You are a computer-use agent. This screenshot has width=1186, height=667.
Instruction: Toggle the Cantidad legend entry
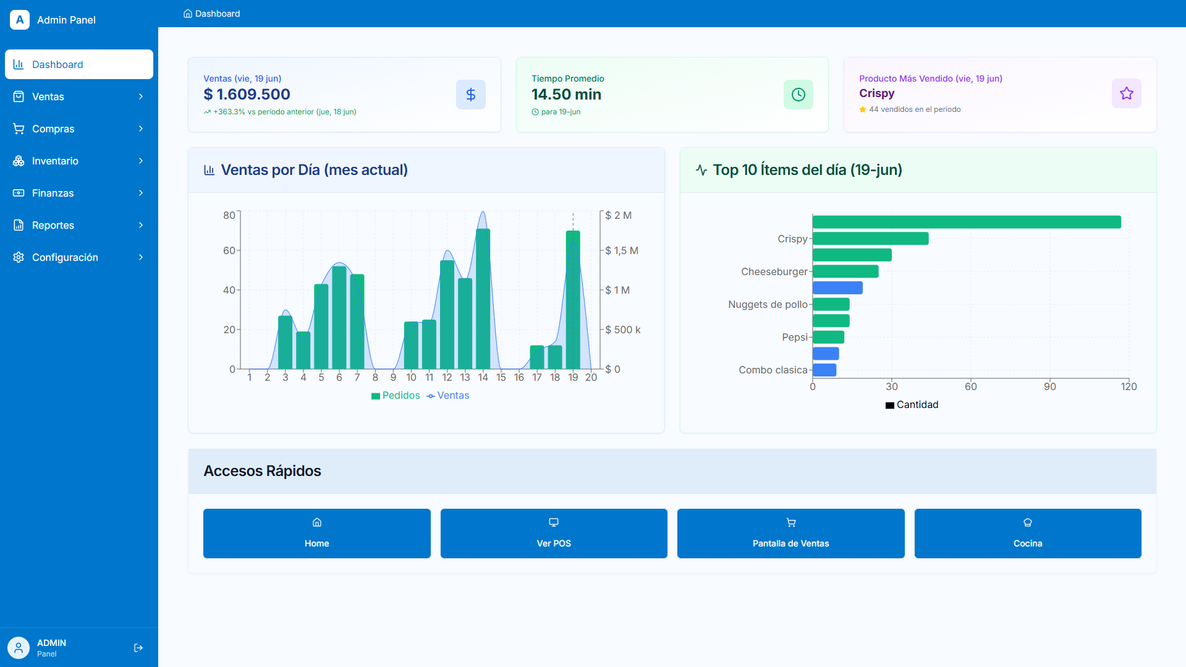(x=912, y=405)
